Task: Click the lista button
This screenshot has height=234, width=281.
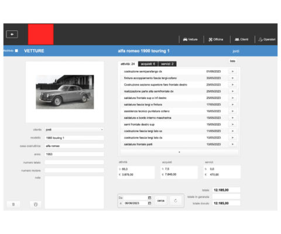Action: 232,61
